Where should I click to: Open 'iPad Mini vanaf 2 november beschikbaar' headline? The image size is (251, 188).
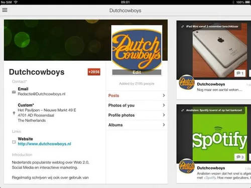click(x=212, y=27)
